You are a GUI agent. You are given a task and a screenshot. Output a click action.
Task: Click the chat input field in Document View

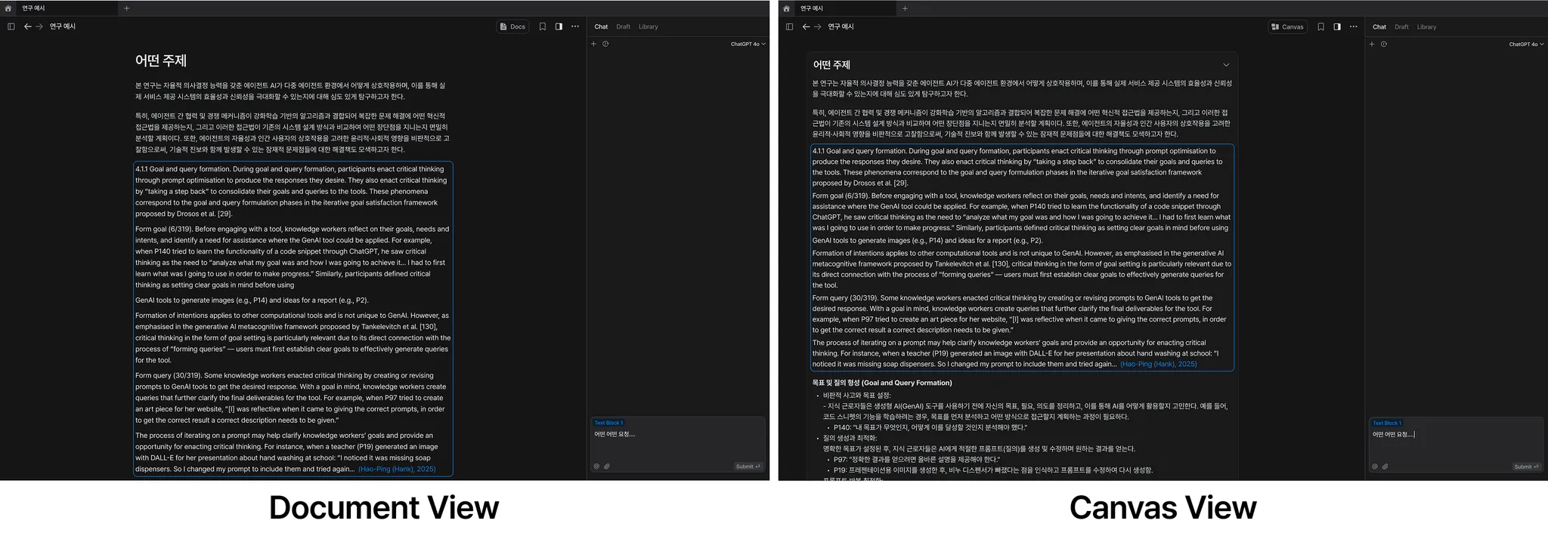[678, 444]
